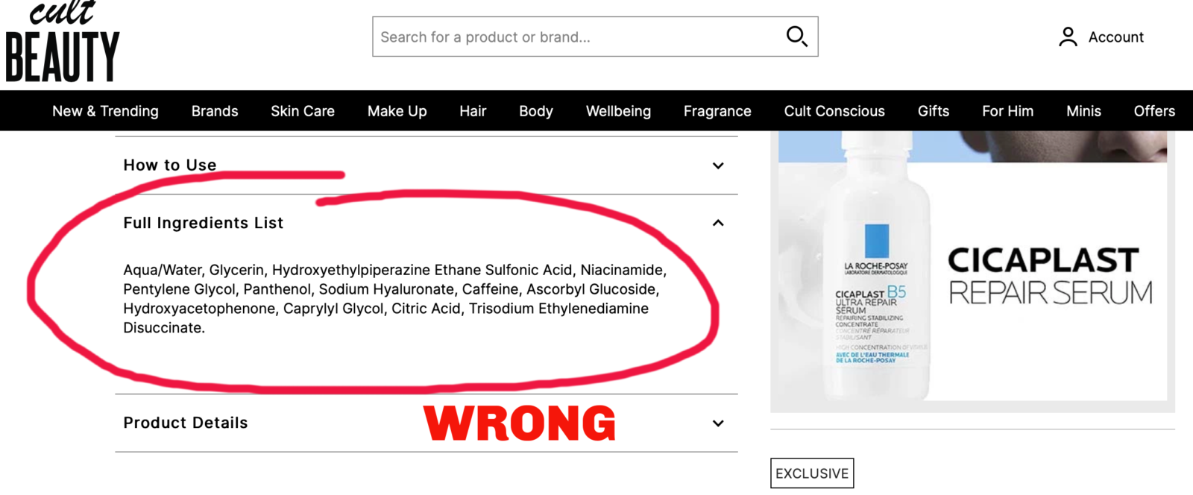Image resolution: width=1193 pixels, height=495 pixels.
Task: Expand the Product Details chevron
Action: [718, 423]
